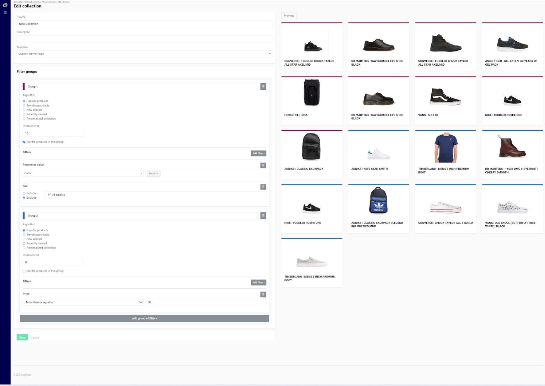Open Converse Chuck Taylor All Star Lo card

(x=445, y=209)
